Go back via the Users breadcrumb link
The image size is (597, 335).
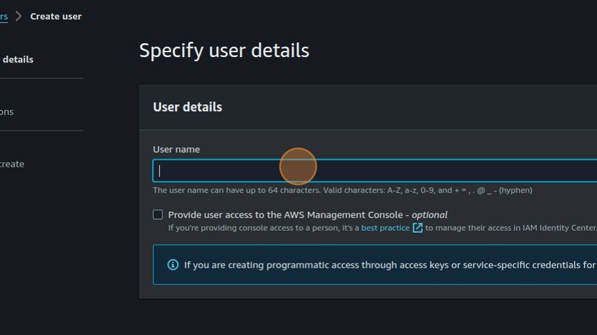[x=3, y=16]
